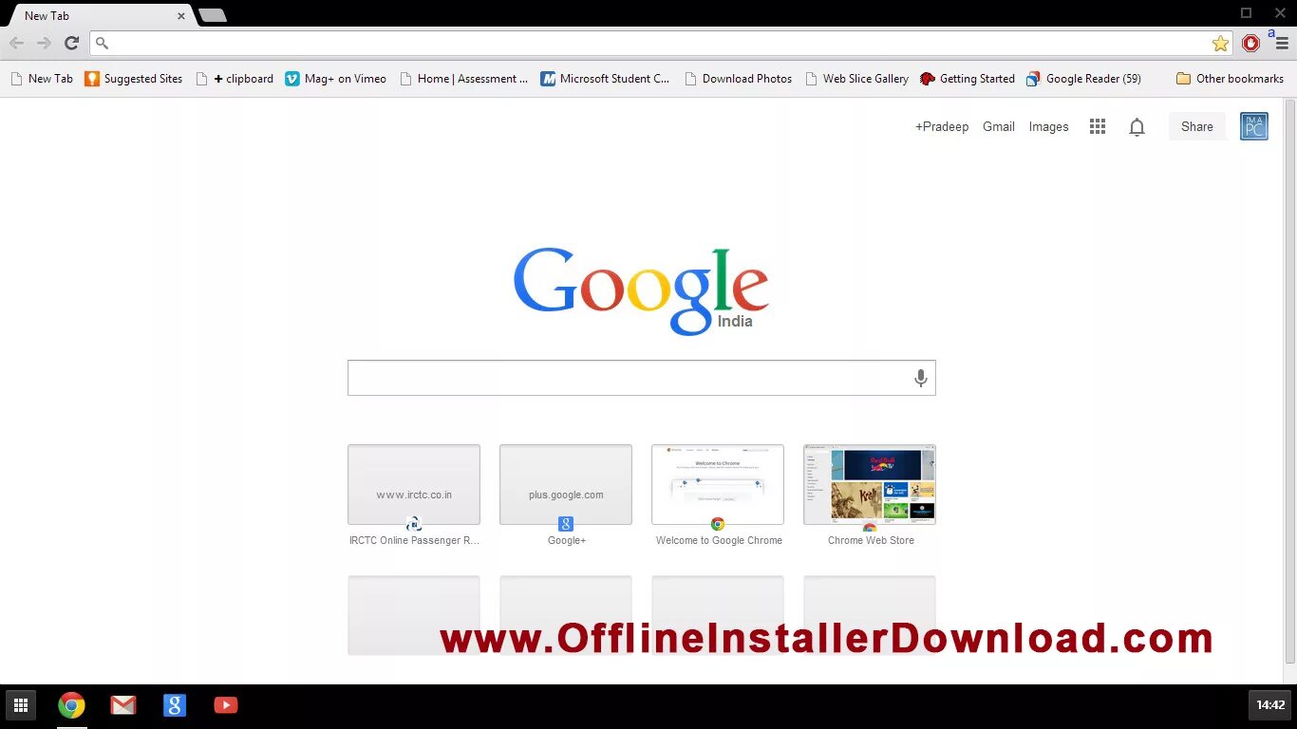
Task: Open Google Search icon in the taskbar
Action: (x=175, y=705)
